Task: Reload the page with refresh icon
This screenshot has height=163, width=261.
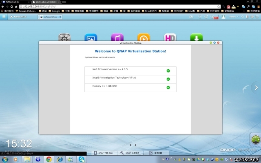Action: (x=11, y=7)
